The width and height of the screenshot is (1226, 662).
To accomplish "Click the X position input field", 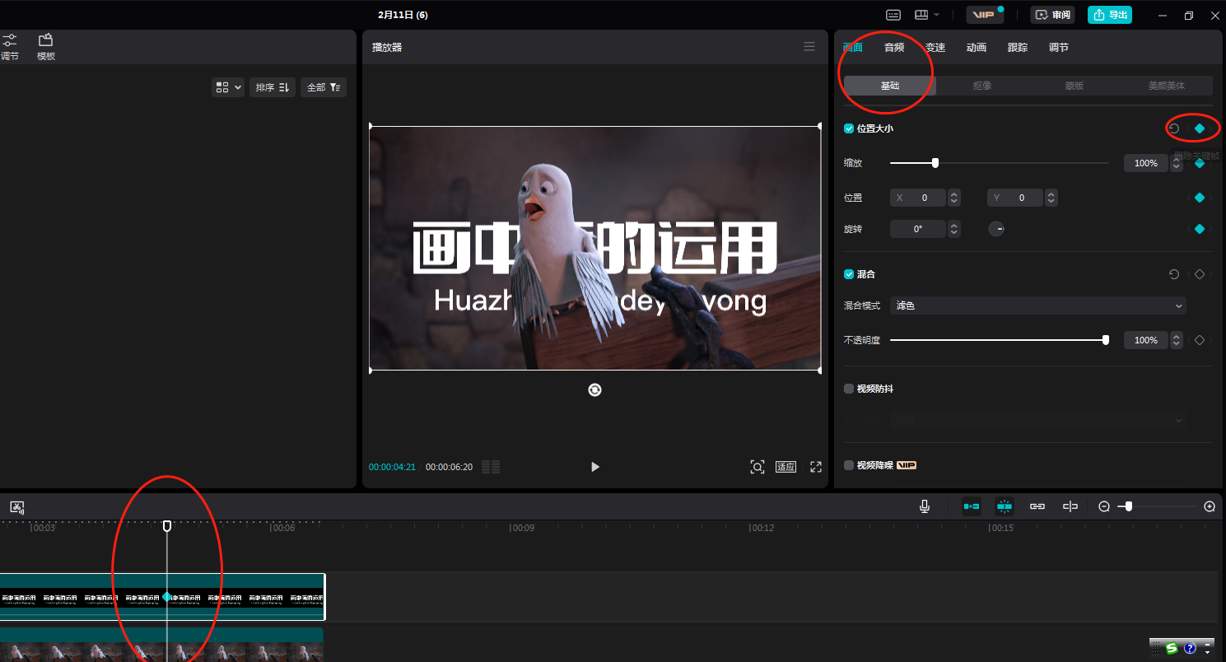I will pos(919,198).
